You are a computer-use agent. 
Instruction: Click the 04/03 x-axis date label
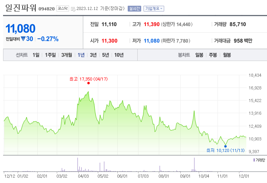coord(83,176)
